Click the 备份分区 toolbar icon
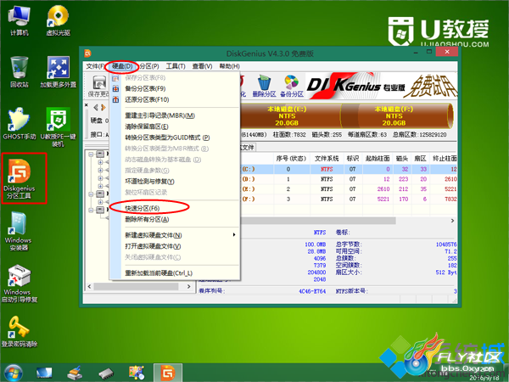Screen dimensions: 509x382 [x=292, y=86]
